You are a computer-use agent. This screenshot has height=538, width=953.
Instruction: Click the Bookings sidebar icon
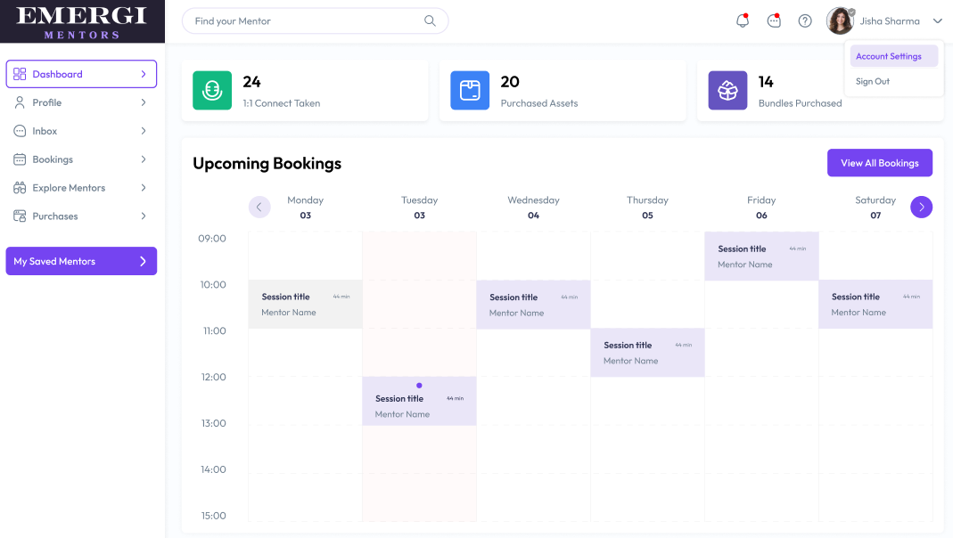pyautogui.click(x=19, y=159)
